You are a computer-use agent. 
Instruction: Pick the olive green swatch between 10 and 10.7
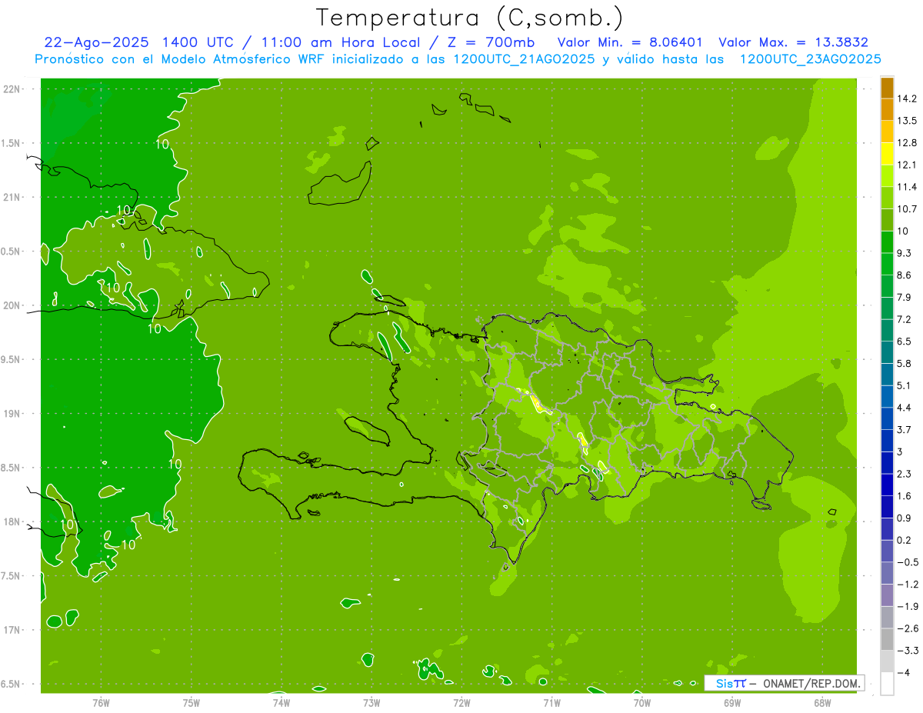click(887, 220)
